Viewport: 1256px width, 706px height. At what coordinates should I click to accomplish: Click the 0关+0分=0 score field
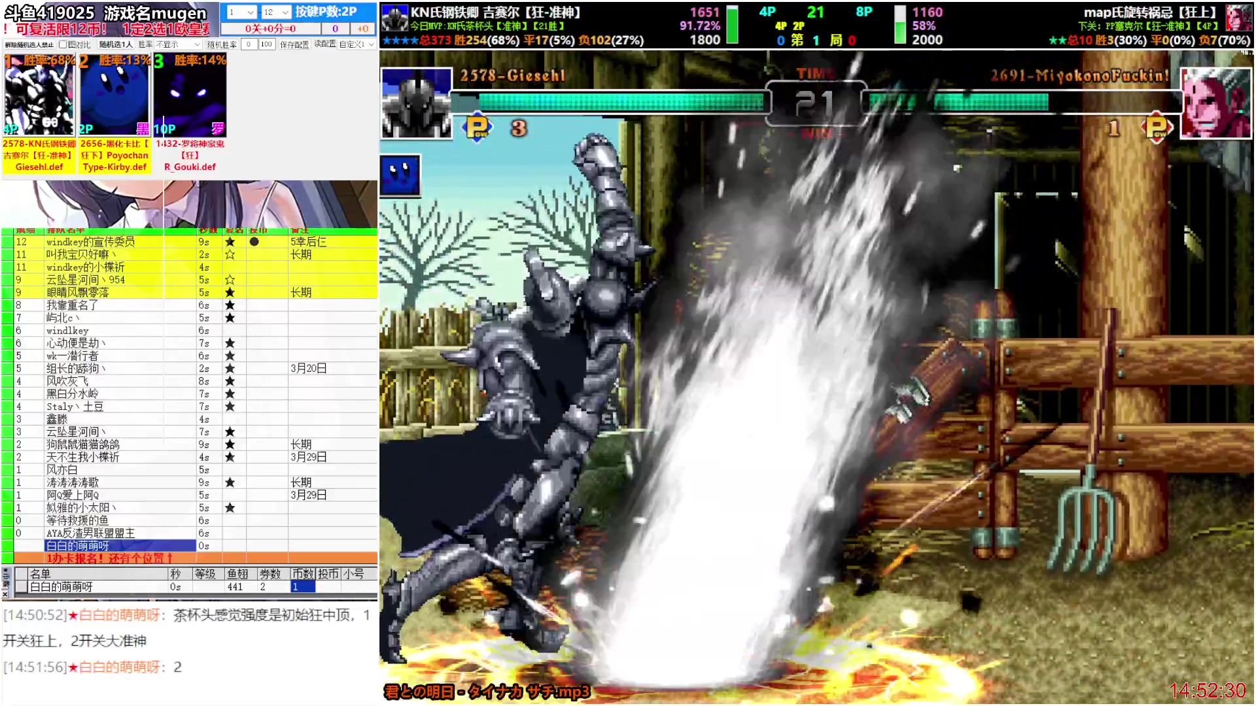click(x=270, y=29)
